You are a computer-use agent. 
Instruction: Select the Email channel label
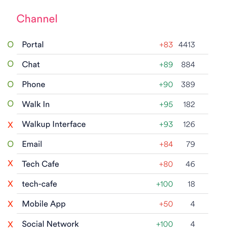[32, 144]
